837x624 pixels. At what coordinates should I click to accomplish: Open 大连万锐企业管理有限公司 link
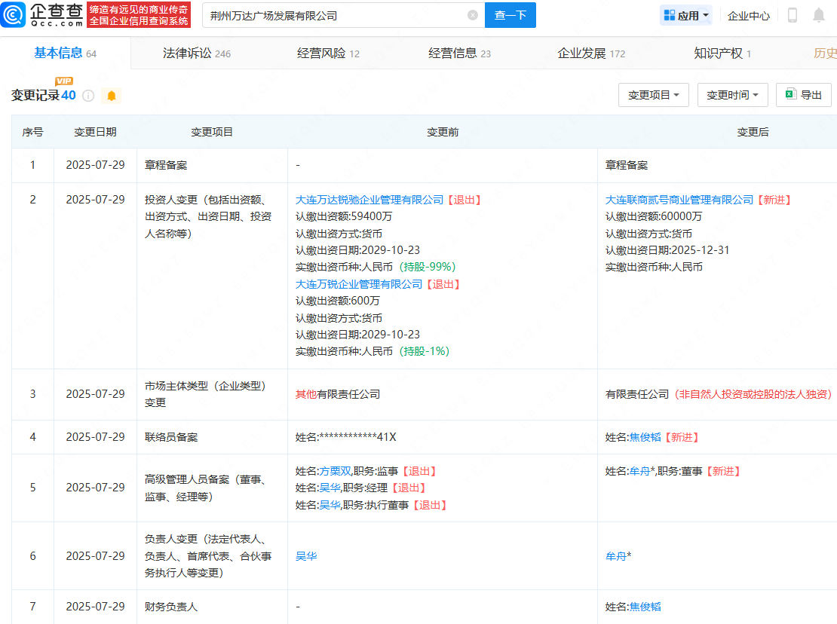(x=359, y=284)
